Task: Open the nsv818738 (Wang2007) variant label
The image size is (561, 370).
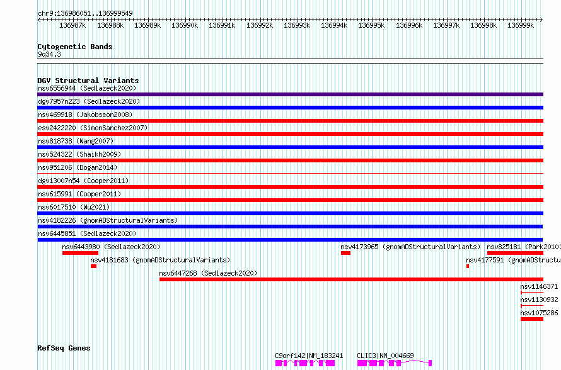Action: click(x=76, y=141)
